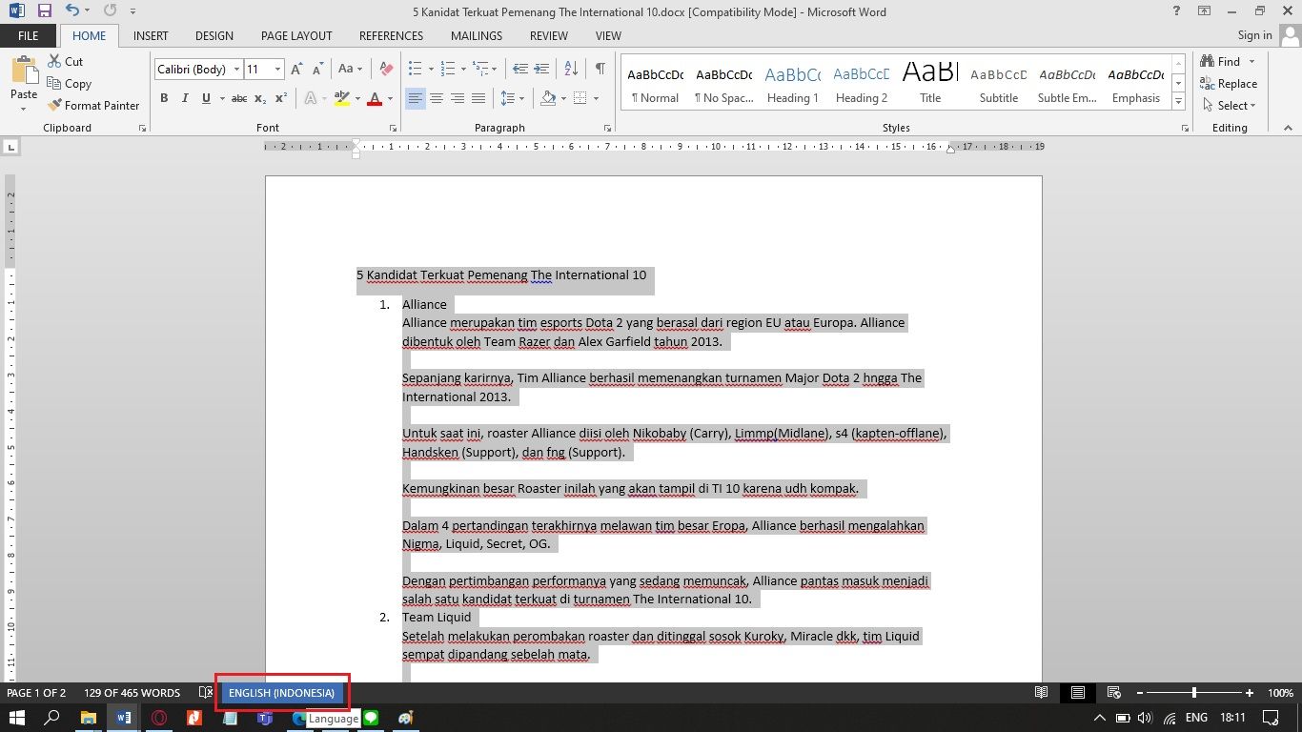The height and width of the screenshot is (732, 1302).
Task: Sort the selected paragraphs
Action: tap(572, 70)
